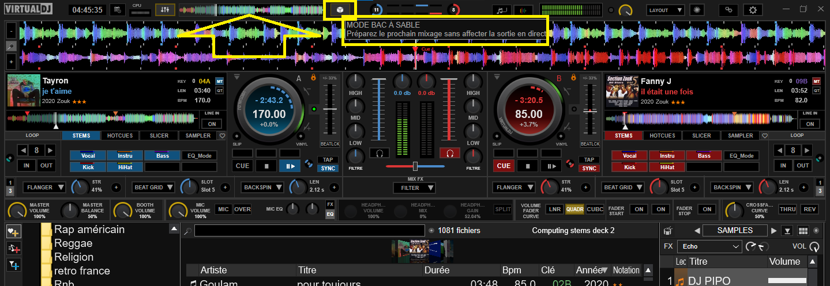Toggle deck A master tempo MT
Screen dimensions: 830x286
[219, 81]
